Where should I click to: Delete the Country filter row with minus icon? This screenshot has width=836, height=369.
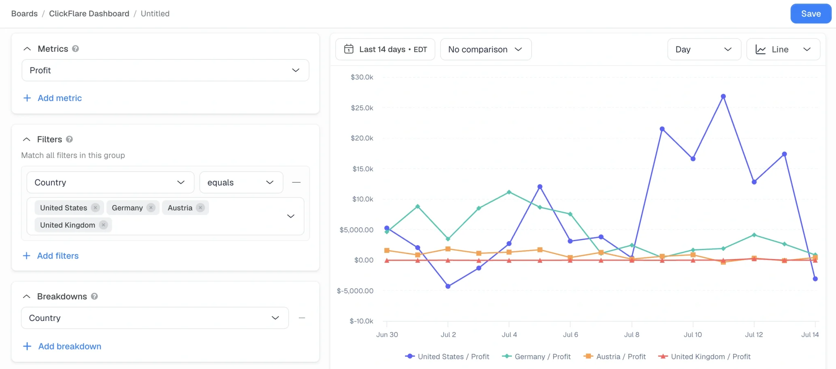point(296,182)
